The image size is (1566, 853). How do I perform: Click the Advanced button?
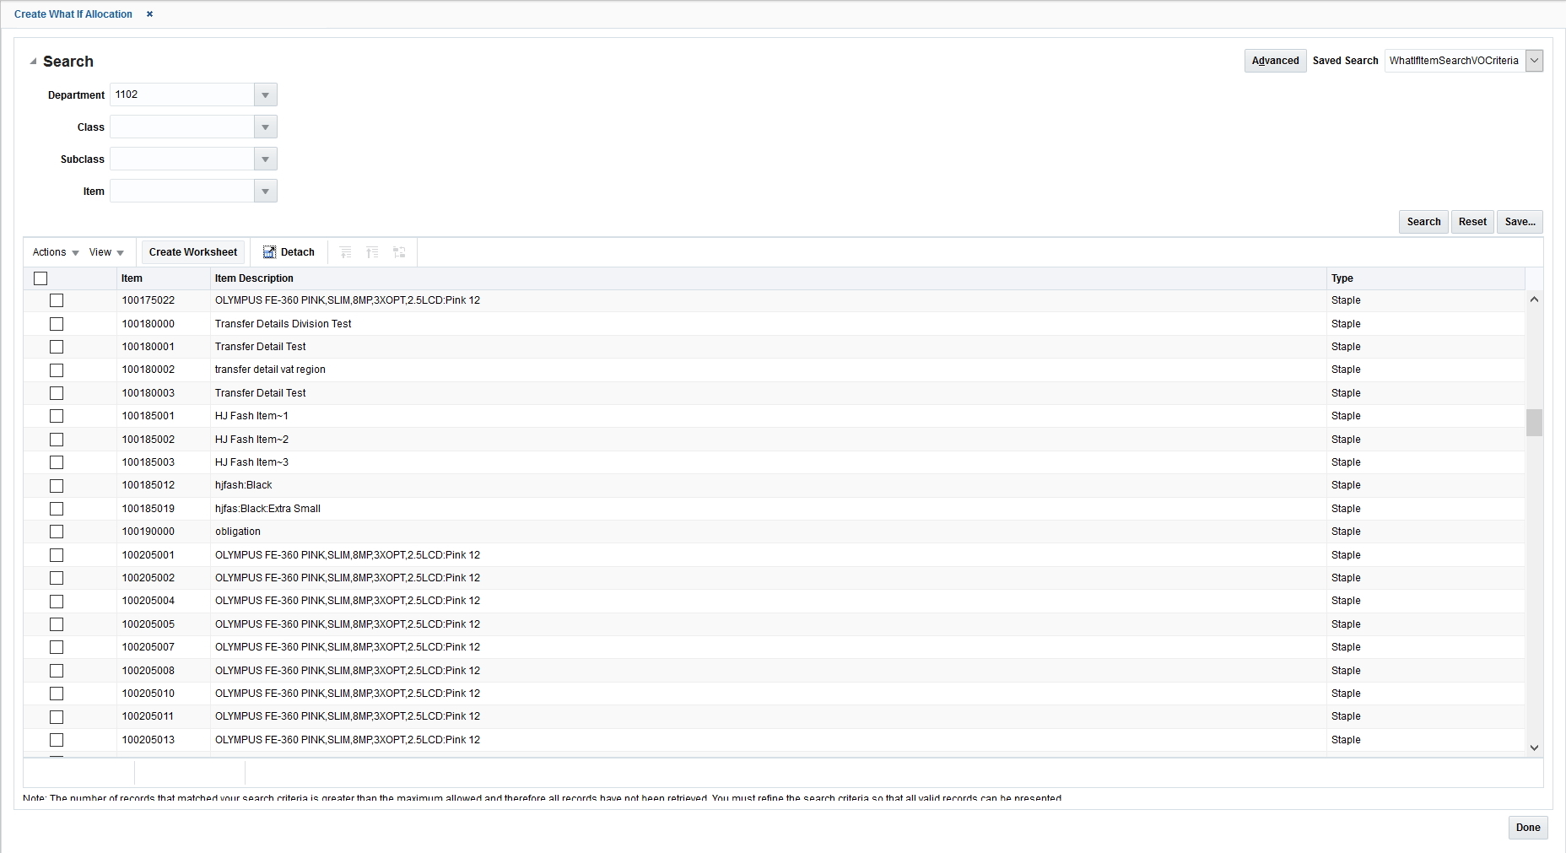tap(1275, 61)
